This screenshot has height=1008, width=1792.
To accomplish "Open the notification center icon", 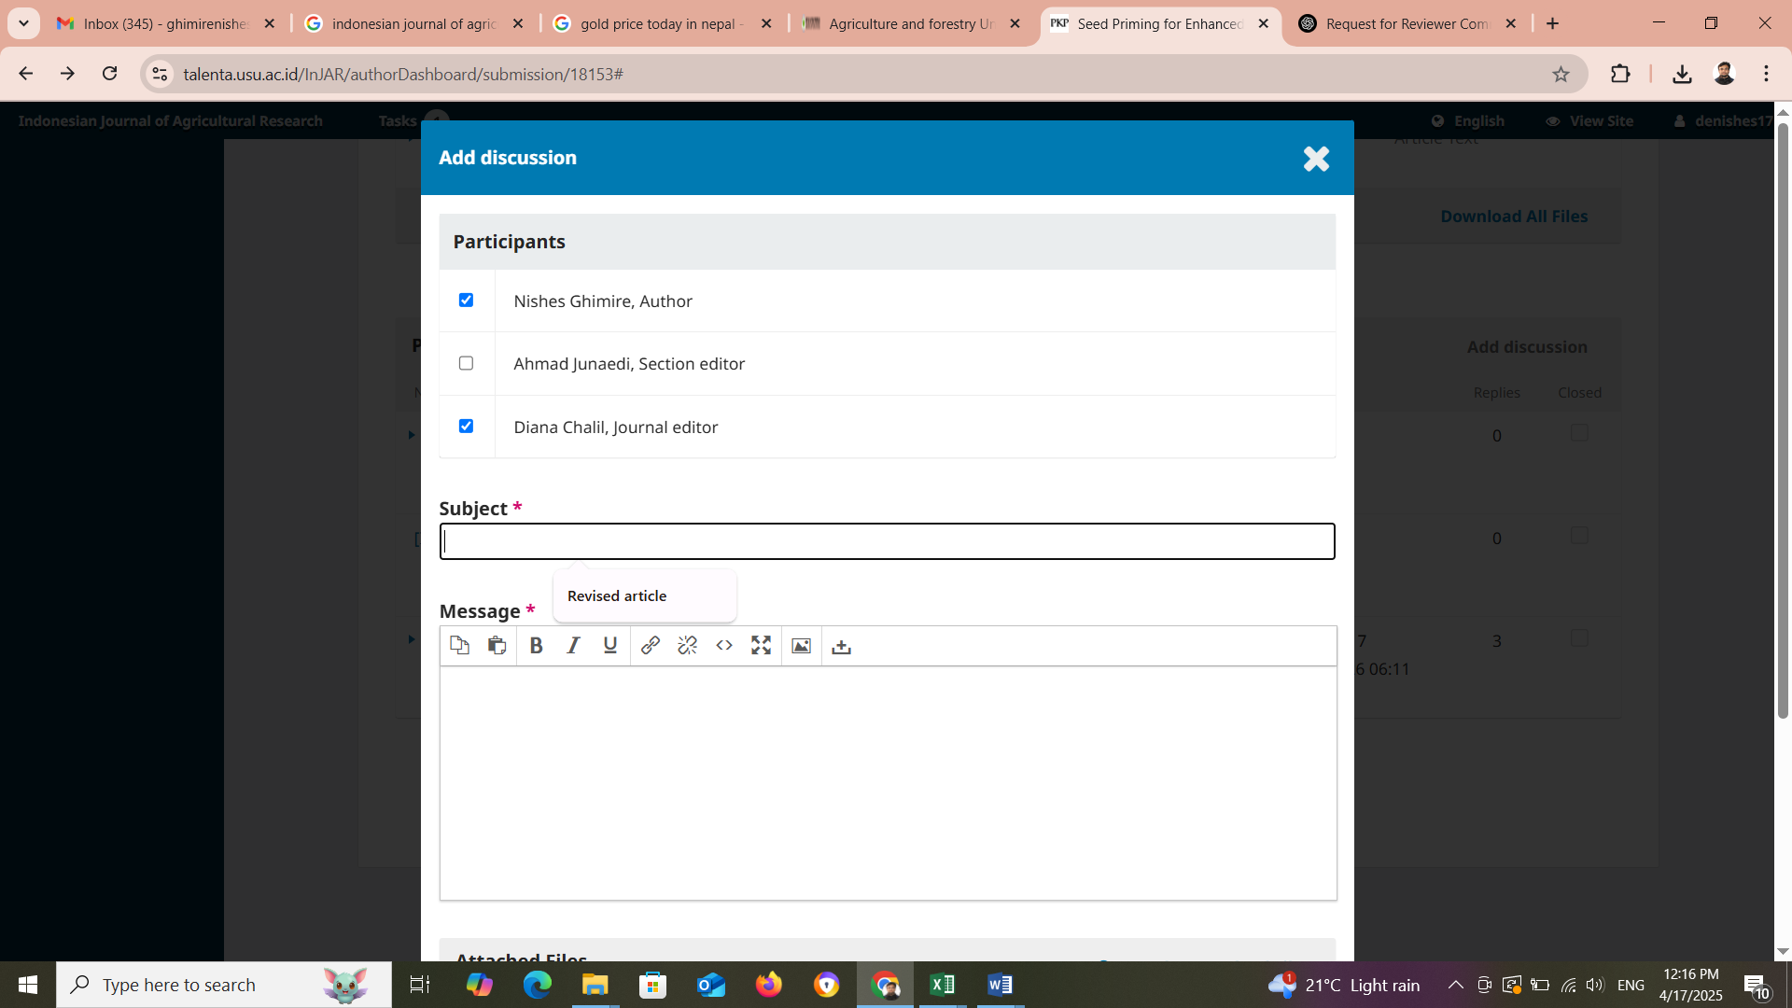I will [1757, 985].
